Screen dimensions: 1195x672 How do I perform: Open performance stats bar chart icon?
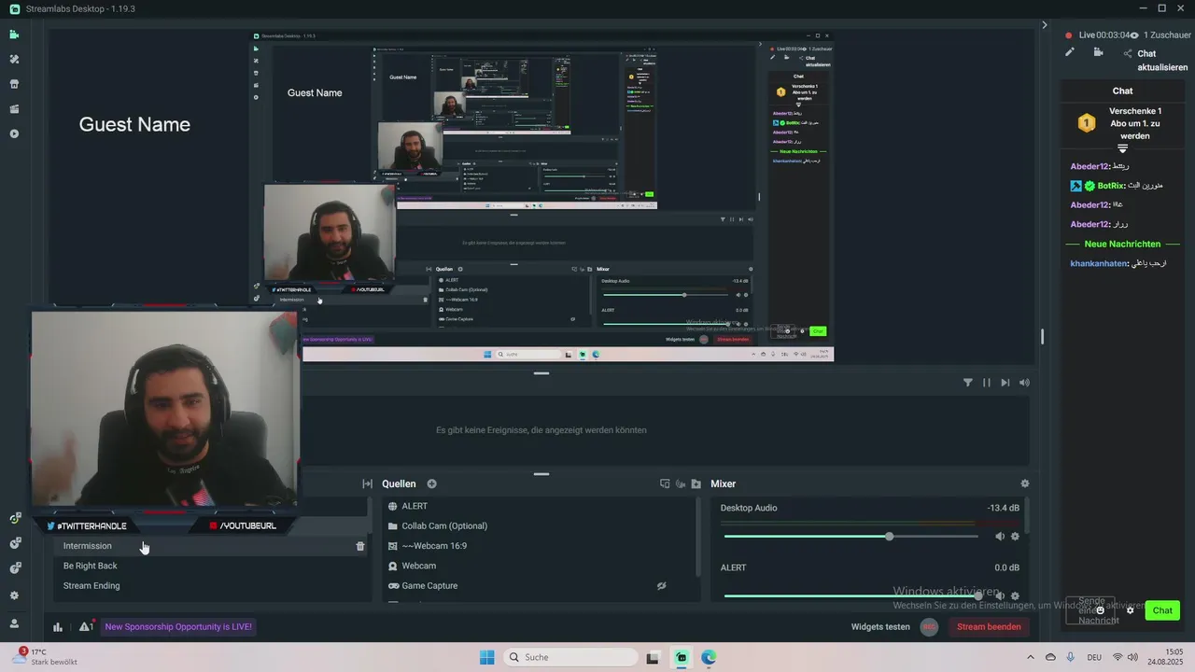(x=58, y=627)
